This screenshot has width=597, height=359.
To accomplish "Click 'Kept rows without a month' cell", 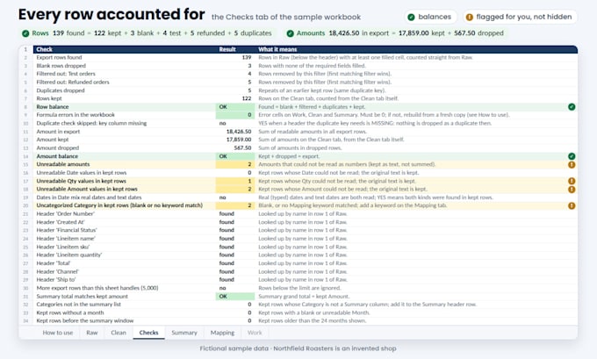I will click(x=125, y=313).
